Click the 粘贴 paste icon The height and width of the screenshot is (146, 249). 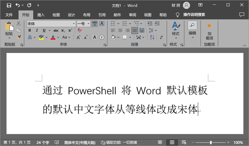9,26
